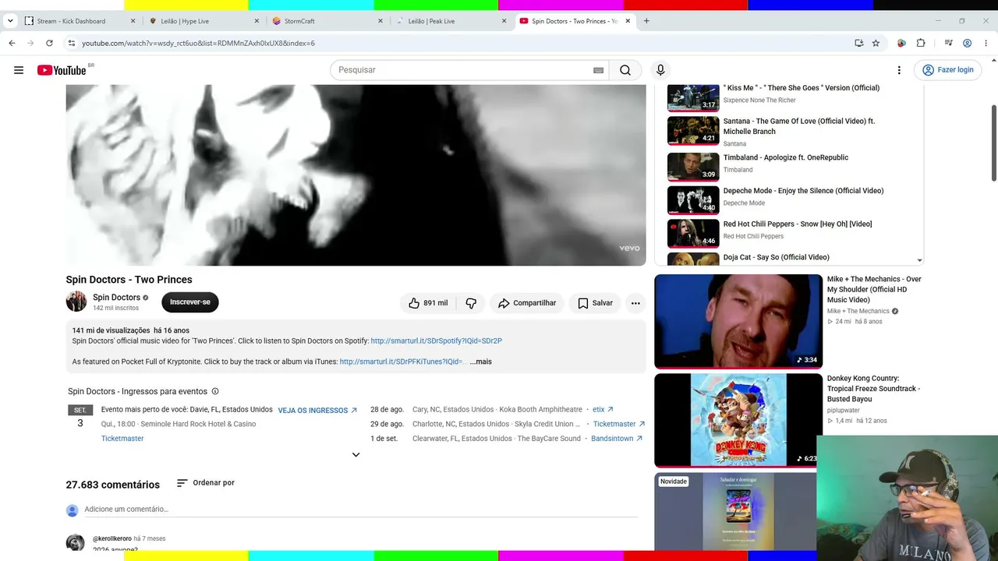Open Ticketmaster link for Charlotte, NC event
The height and width of the screenshot is (561, 998).
tap(619, 424)
